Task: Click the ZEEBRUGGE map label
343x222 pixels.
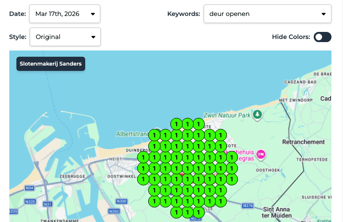Action: click(72, 176)
